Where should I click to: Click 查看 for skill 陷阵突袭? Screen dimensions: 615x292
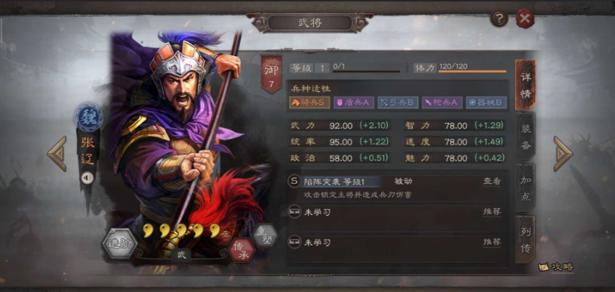pos(491,182)
